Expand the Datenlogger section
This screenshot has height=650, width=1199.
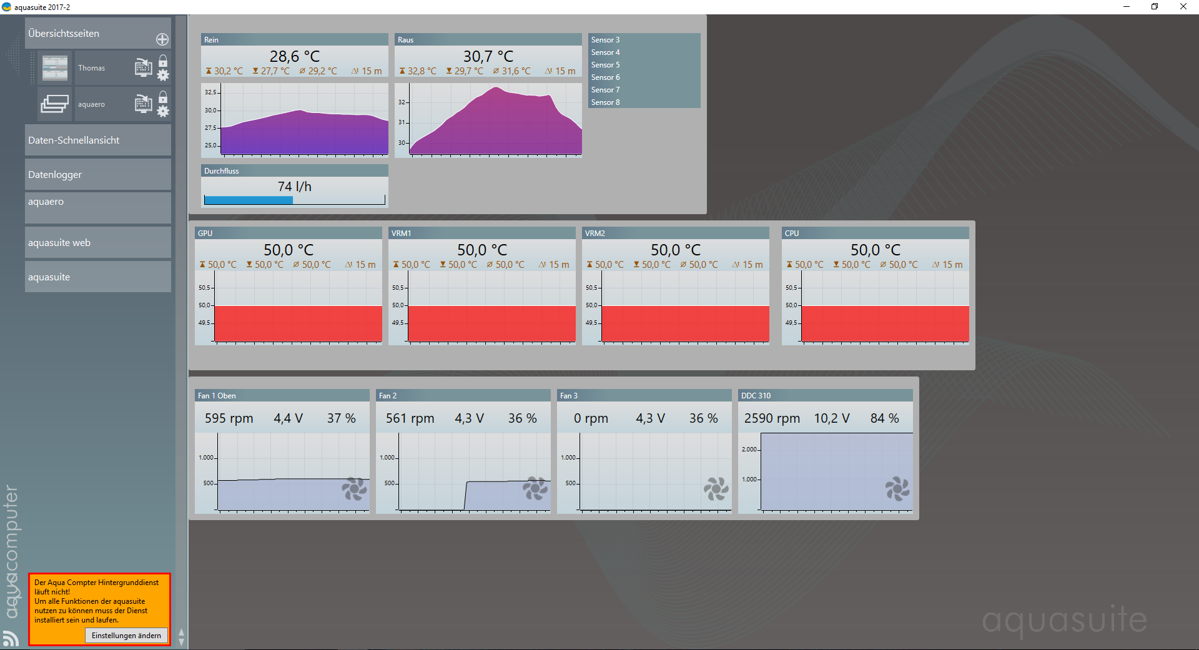[98, 175]
